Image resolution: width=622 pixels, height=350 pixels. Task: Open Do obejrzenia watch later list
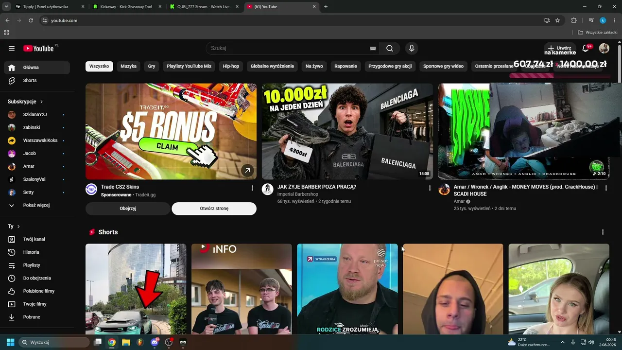pos(37,278)
